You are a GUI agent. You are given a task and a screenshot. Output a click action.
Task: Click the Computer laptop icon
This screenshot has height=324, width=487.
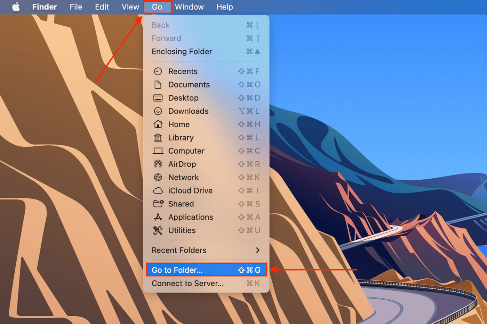pos(158,151)
